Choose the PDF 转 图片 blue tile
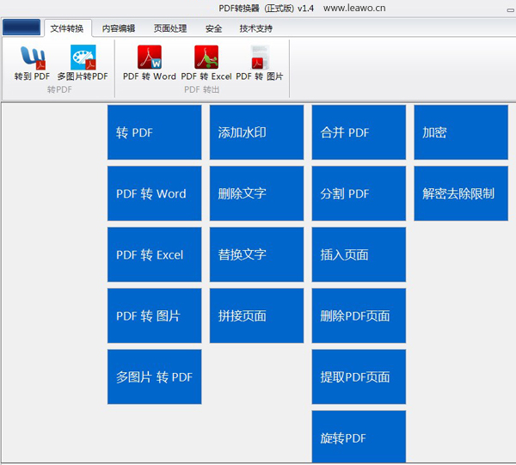The image size is (516, 465). 154,315
